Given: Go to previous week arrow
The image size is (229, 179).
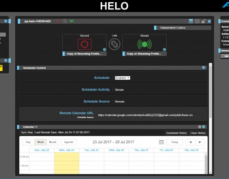Looking at the screenshot, I should point(190,142).
